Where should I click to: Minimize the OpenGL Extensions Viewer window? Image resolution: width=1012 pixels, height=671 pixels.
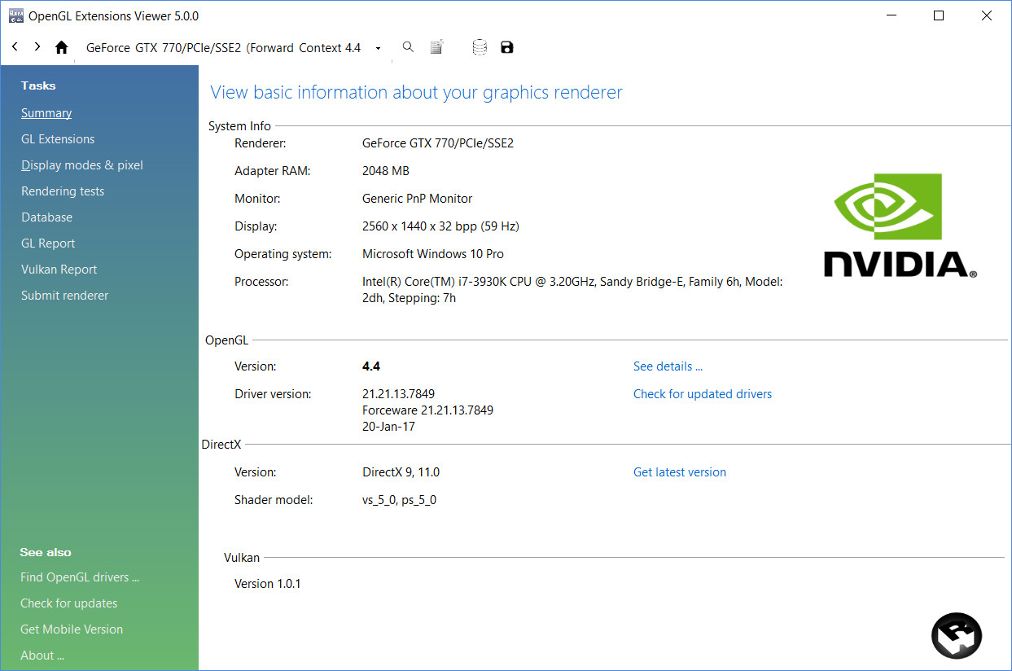tap(892, 15)
